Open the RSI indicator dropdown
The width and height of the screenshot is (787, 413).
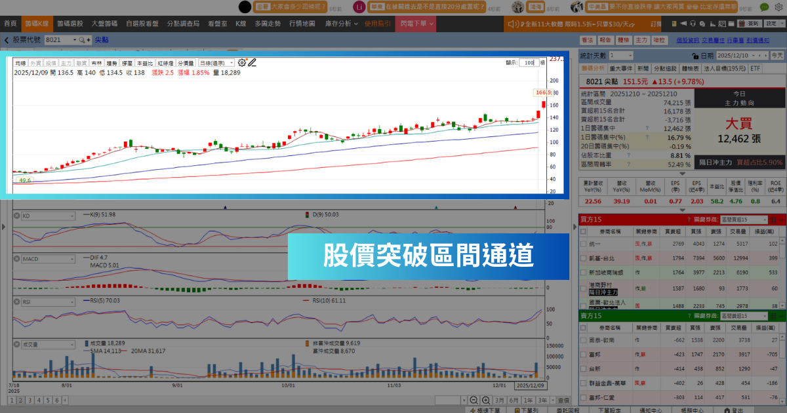pyautogui.click(x=49, y=302)
